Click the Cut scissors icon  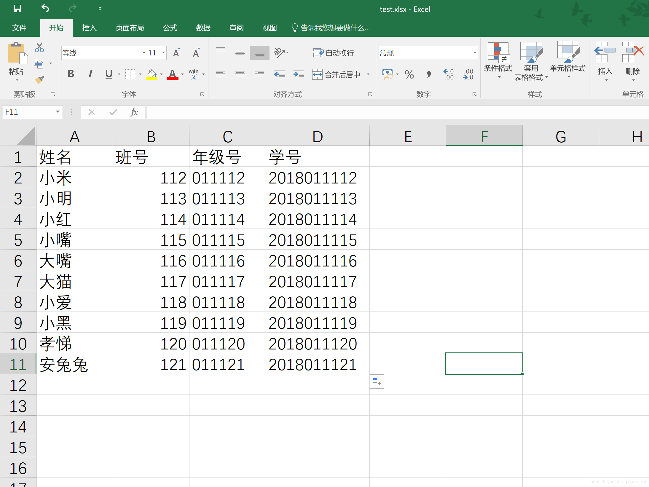click(x=39, y=47)
